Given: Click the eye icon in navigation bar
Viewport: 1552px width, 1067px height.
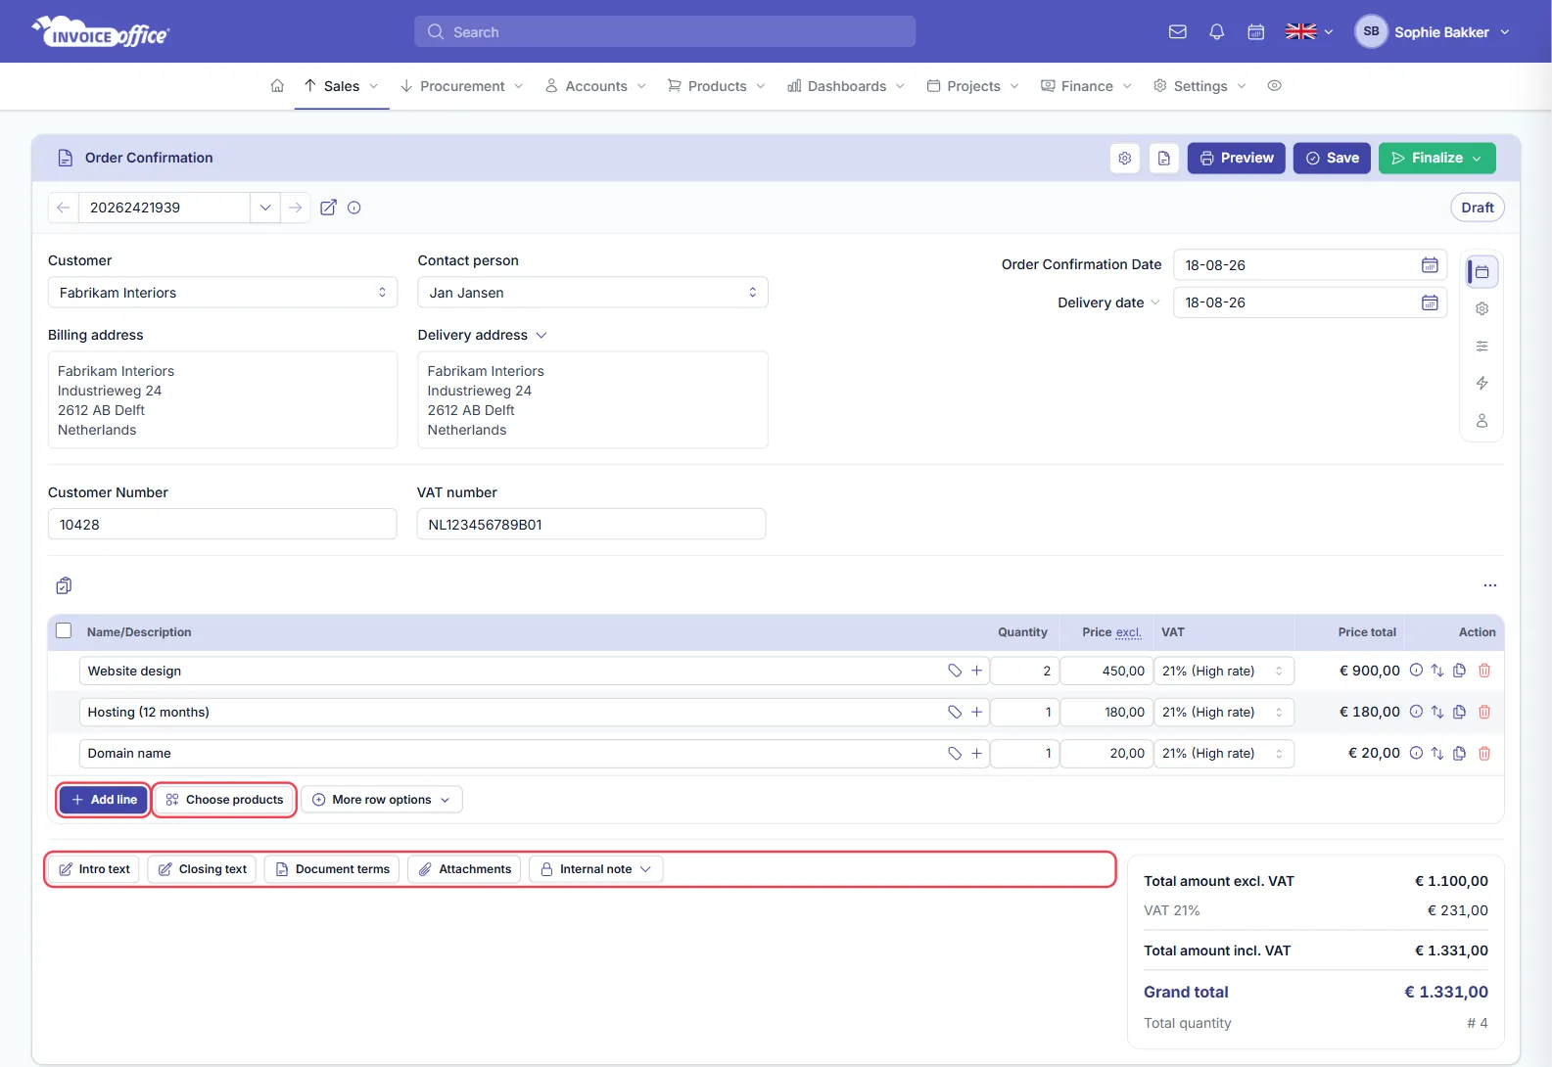Looking at the screenshot, I should click(x=1274, y=86).
